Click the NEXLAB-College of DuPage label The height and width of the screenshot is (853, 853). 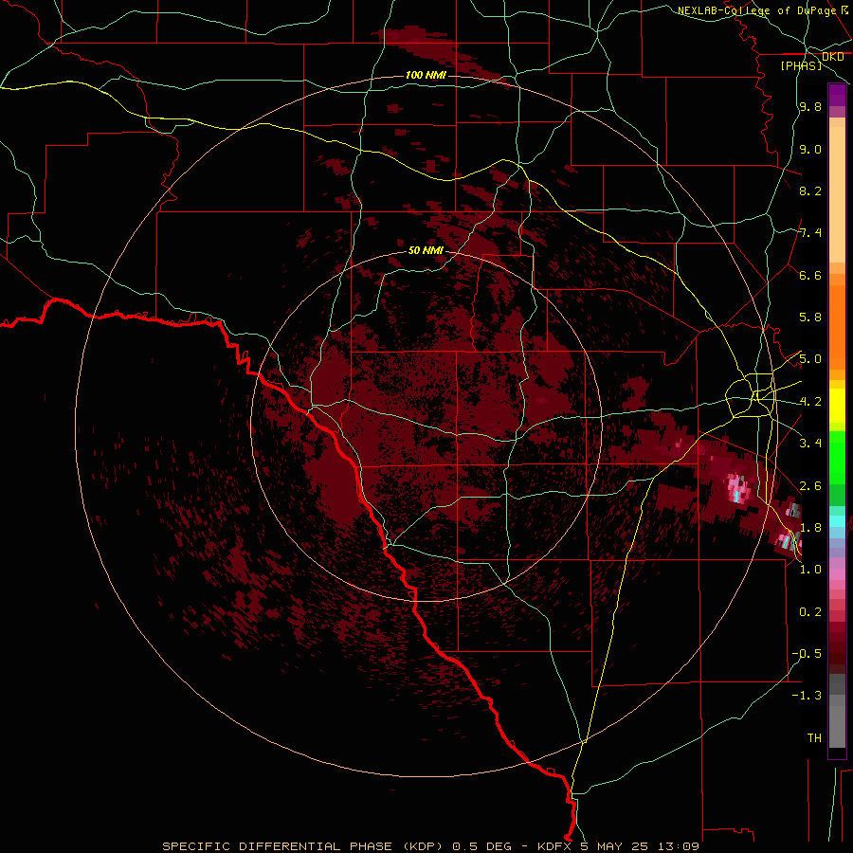point(758,10)
